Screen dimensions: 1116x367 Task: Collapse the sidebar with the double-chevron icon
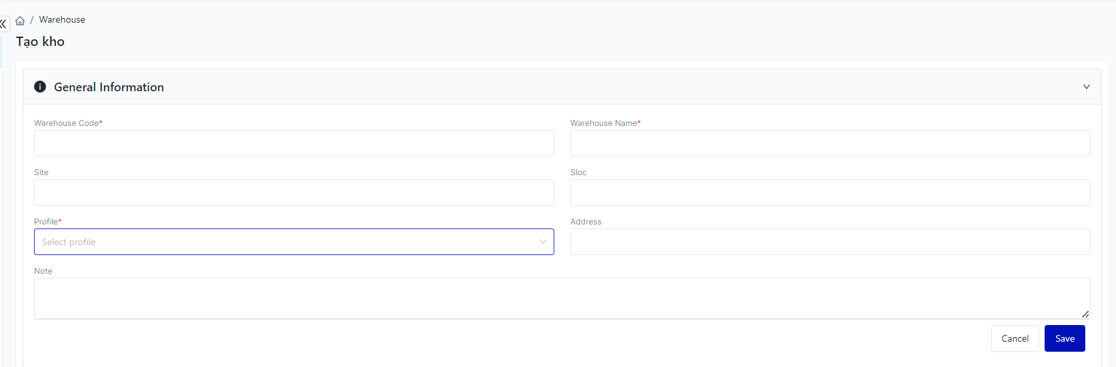pos(3,23)
